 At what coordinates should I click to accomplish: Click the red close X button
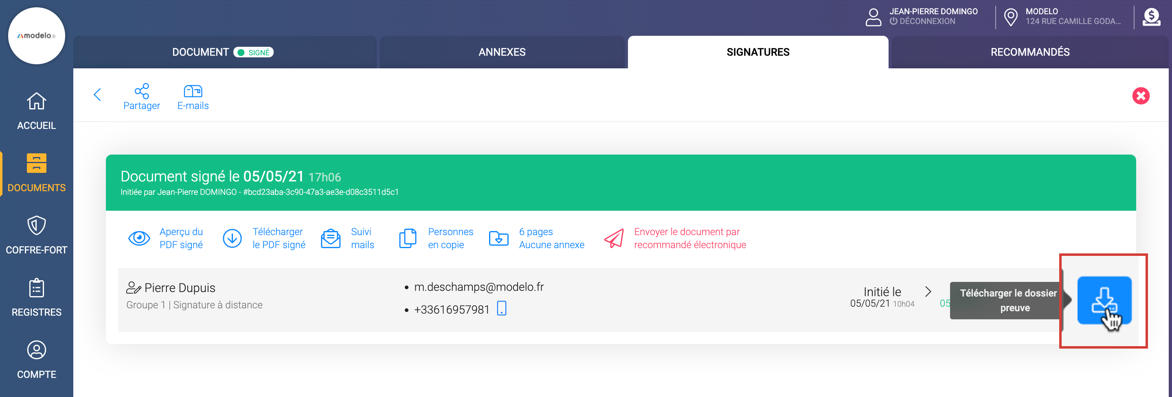pyautogui.click(x=1140, y=96)
